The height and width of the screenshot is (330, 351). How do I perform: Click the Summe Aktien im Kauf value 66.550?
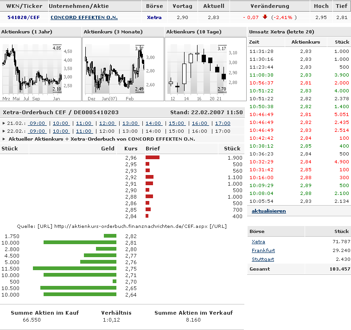click(32, 320)
